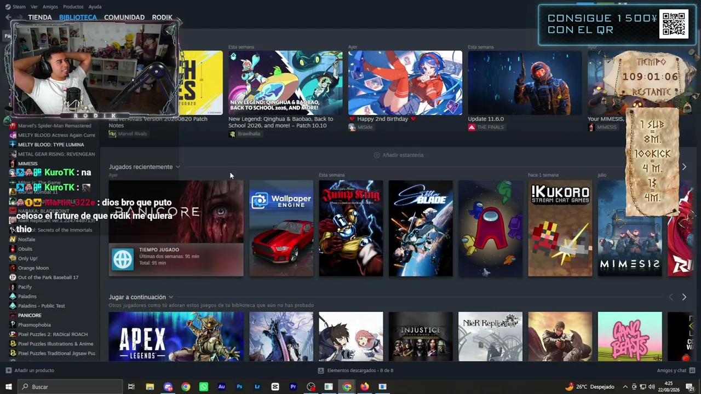701x394 pixels.
Task: Expand the Jugar a continuación shelf dropdown
Action: click(171, 297)
